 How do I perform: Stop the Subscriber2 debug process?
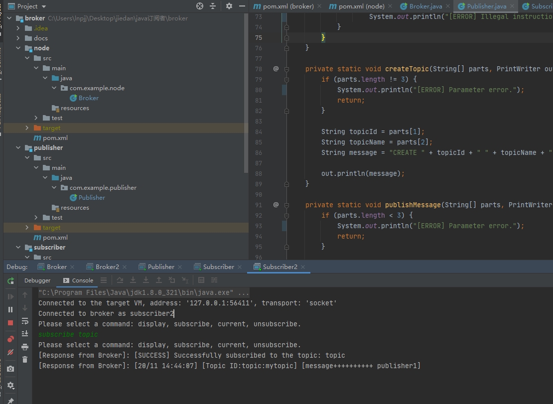pyautogui.click(x=10, y=323)
